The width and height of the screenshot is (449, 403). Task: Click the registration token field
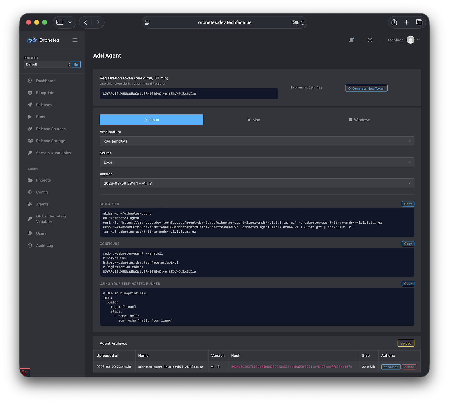tap(189, 94)
